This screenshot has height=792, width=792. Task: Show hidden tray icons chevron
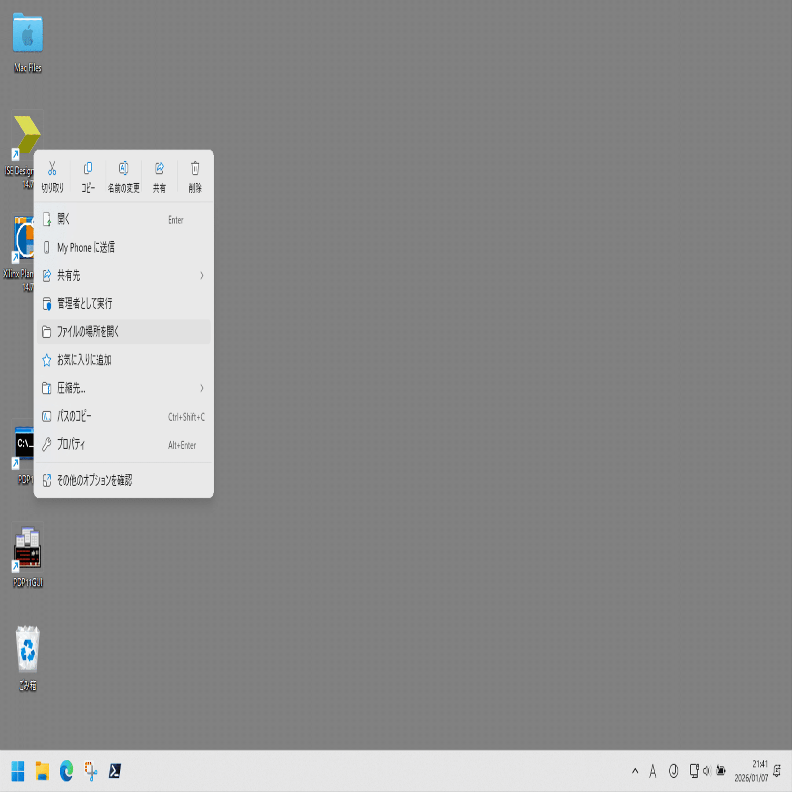[x=635, y=771]
